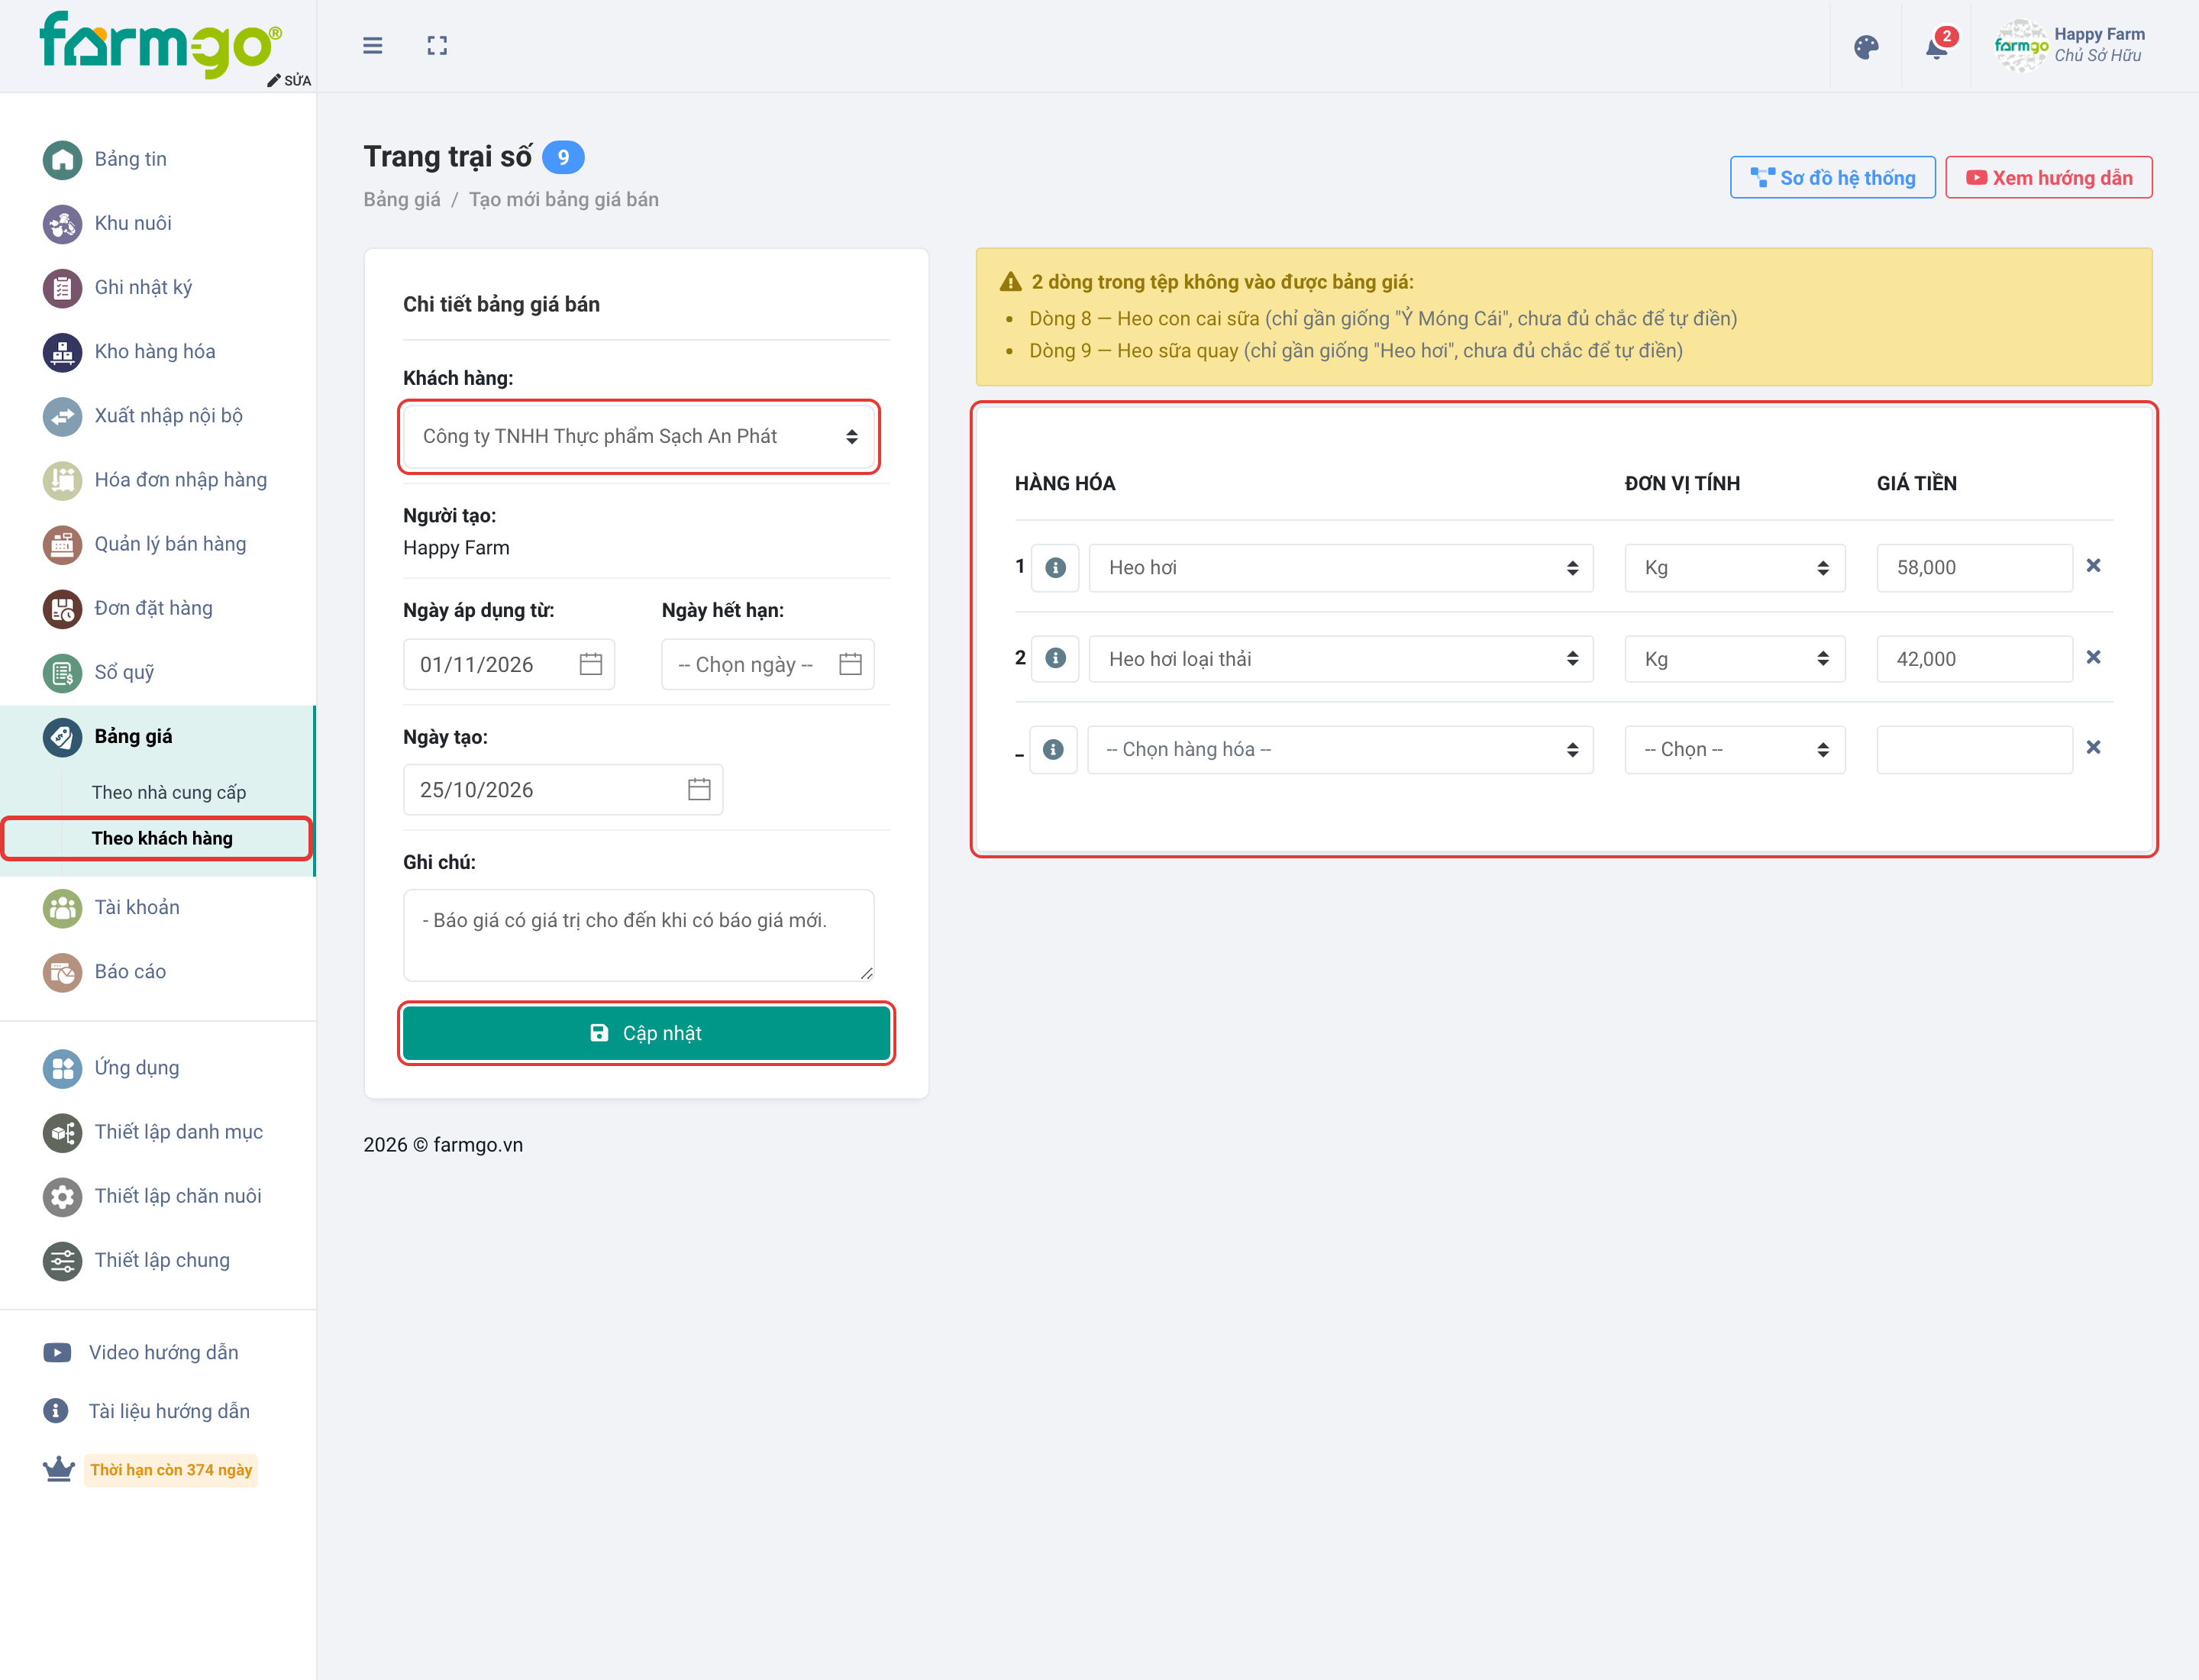Open the Heo hơi goods dropdown
This screenshot has width=2199, height=1680.
(1341, 568)
